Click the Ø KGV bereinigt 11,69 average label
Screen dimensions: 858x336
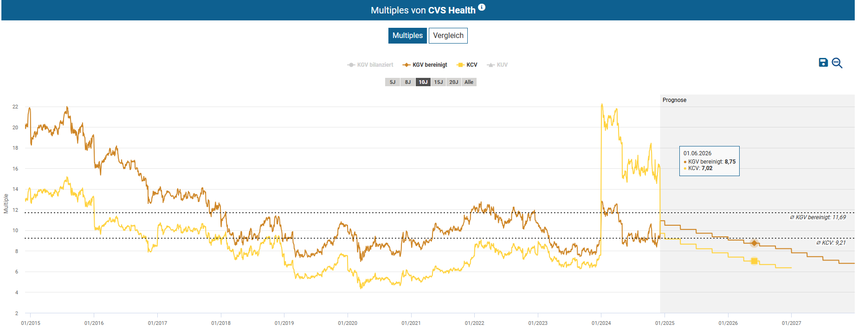click(x=818, y=217)
